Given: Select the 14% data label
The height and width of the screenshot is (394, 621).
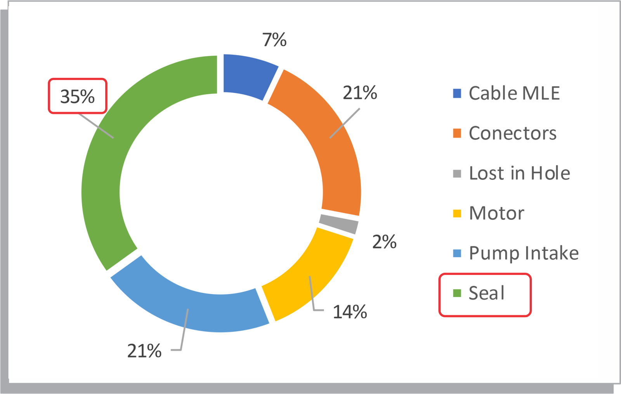Looking at the screenshot, I should click(x=350, y=312).
